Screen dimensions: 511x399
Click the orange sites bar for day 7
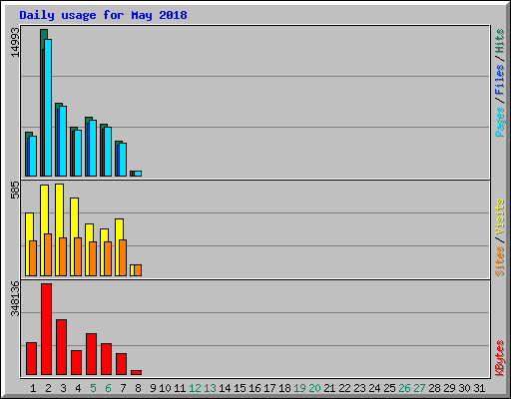point(123,257)
